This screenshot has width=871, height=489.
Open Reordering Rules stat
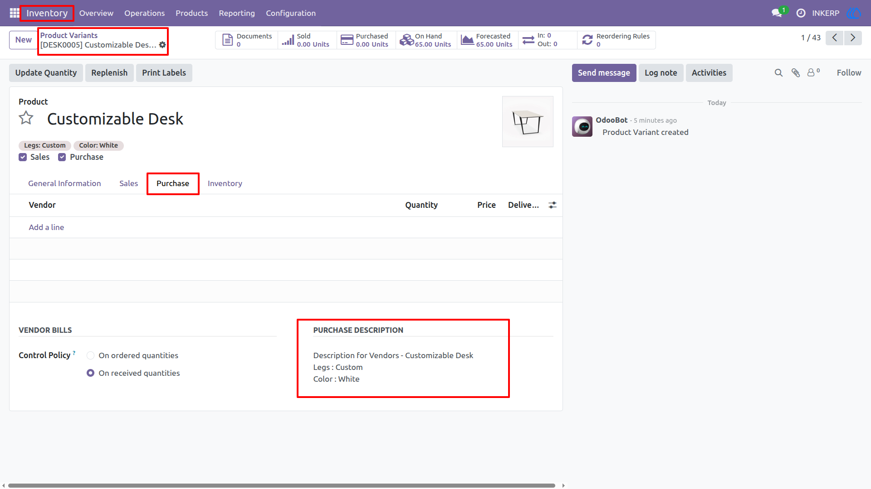(x=617, y=40)
